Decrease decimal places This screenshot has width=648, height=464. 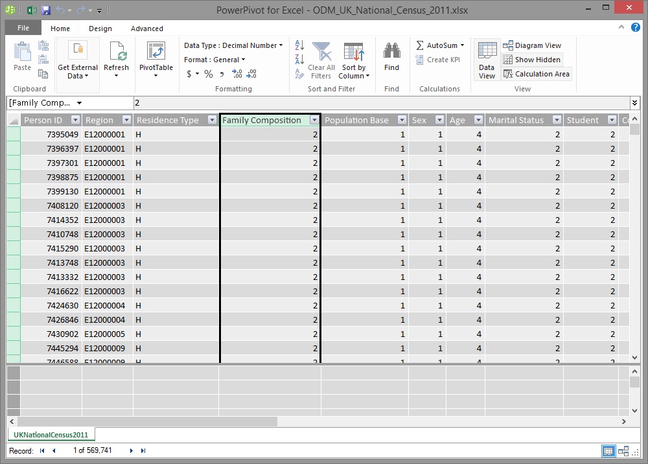(251, 74)
